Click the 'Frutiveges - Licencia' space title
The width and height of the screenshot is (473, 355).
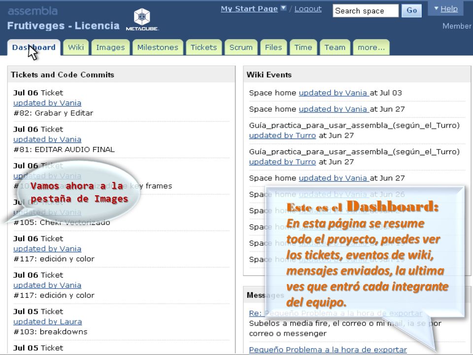[64, 26]
